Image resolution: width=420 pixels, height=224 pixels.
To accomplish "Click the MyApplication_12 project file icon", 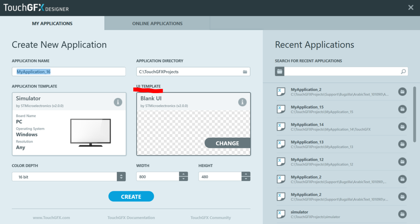I will point(281,162).
